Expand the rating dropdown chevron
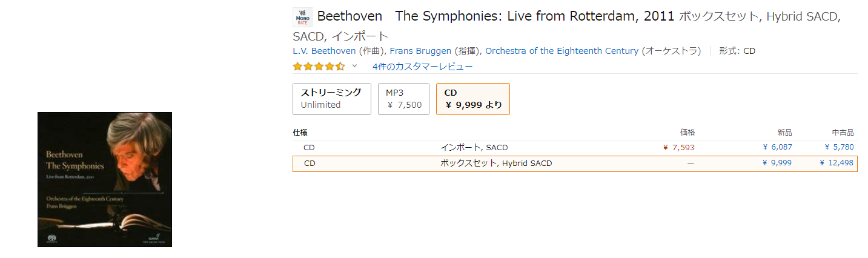 (355, 66)
